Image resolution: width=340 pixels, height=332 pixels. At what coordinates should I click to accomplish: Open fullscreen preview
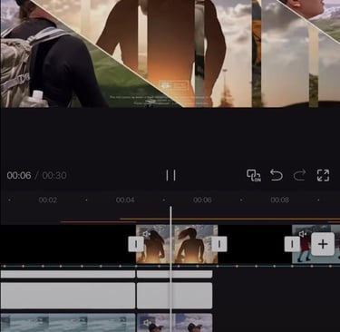coord(323,175)
